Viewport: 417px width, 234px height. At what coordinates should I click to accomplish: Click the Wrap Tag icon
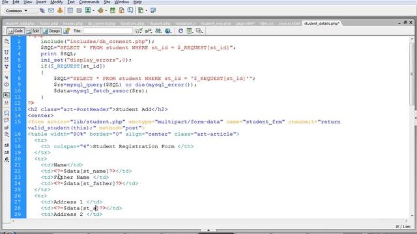click(x=7, y=127)
